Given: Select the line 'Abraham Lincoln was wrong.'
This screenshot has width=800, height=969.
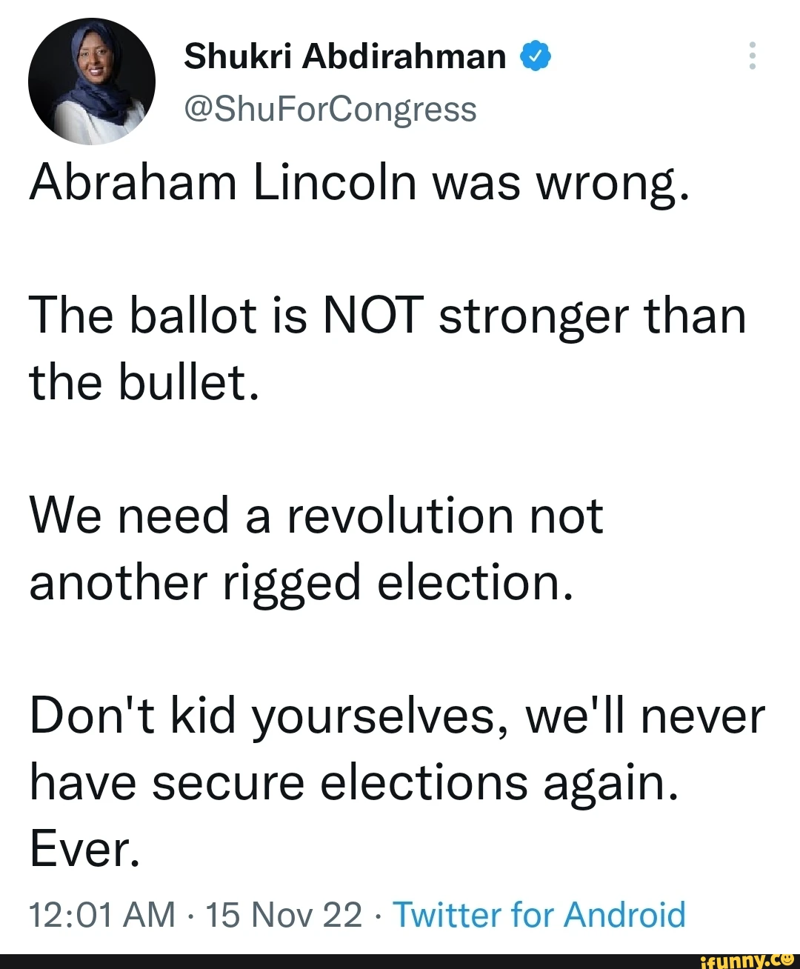Looking at the screenshot, I should pos(360,182).
